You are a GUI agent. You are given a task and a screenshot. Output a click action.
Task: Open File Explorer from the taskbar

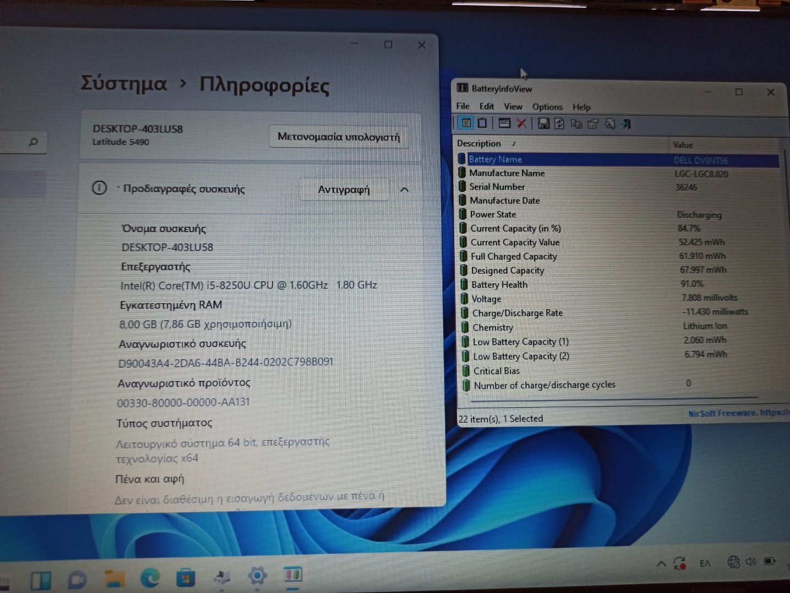[x=114, y=579]
